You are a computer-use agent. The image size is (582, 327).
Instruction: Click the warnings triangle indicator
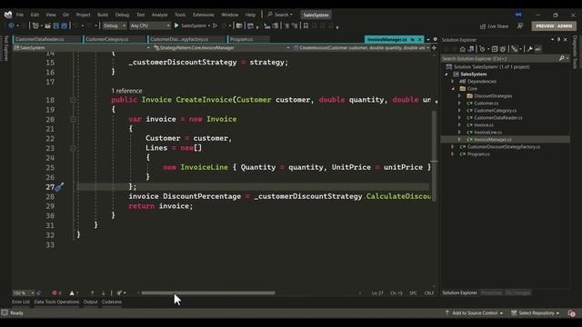click(x=74, y=292)
